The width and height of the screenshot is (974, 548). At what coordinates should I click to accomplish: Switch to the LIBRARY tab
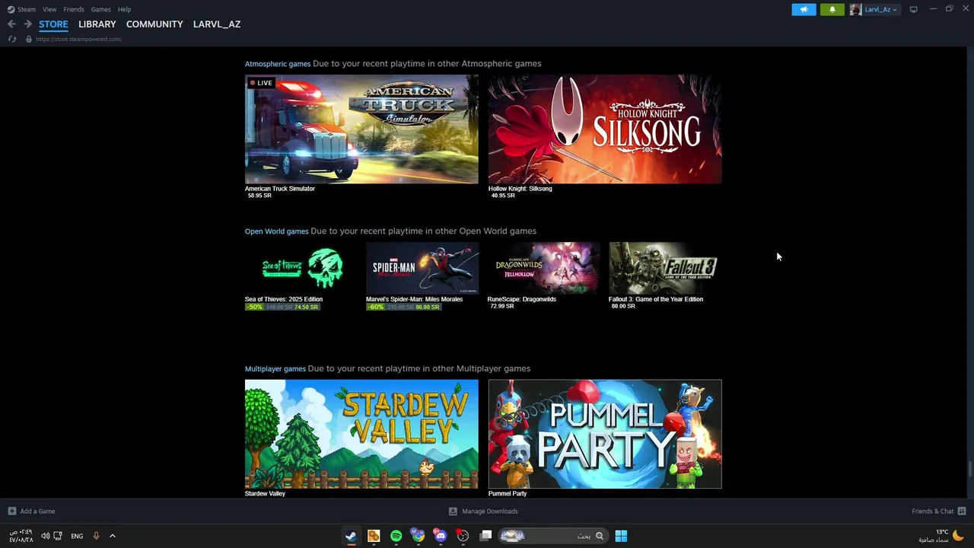(97, 24)
